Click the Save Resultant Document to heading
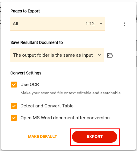The image size is (137, 151). [x=36, y=42]
